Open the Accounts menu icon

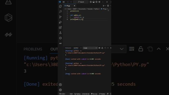pos(60,85)
